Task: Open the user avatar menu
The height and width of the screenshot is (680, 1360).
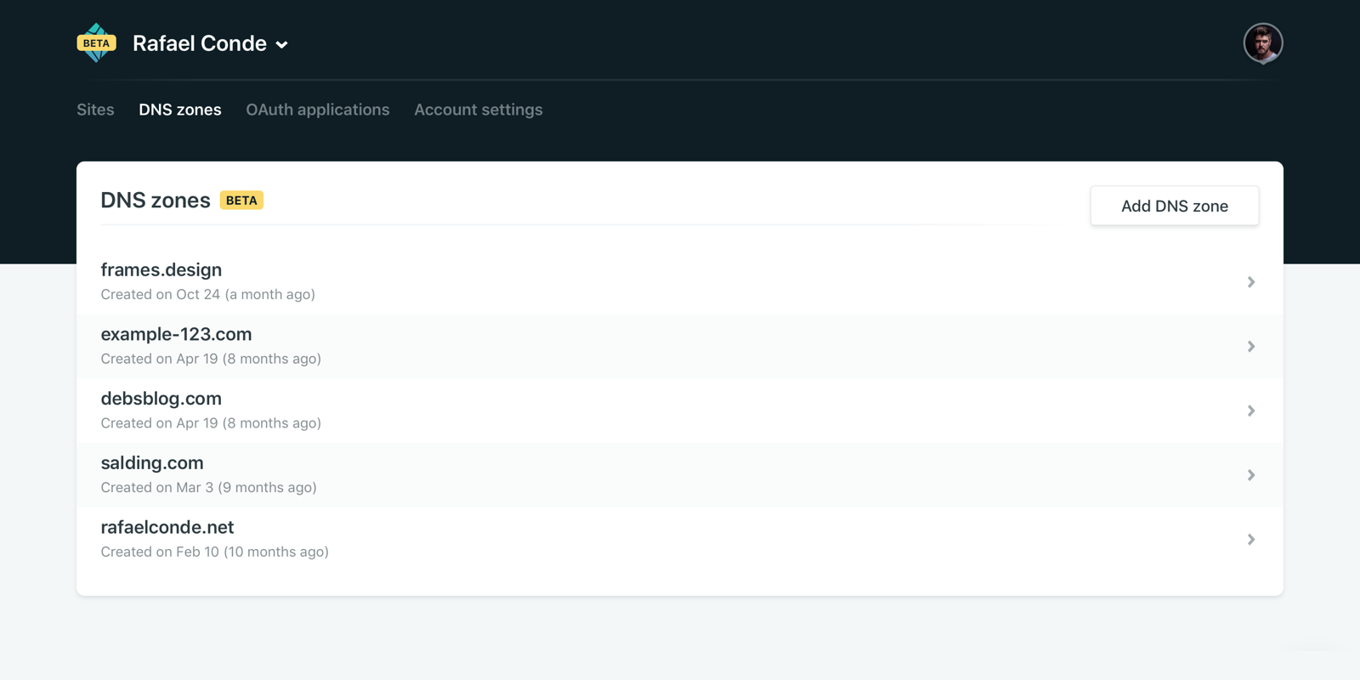Action: pyautogui.click(x=1262, y=43)
